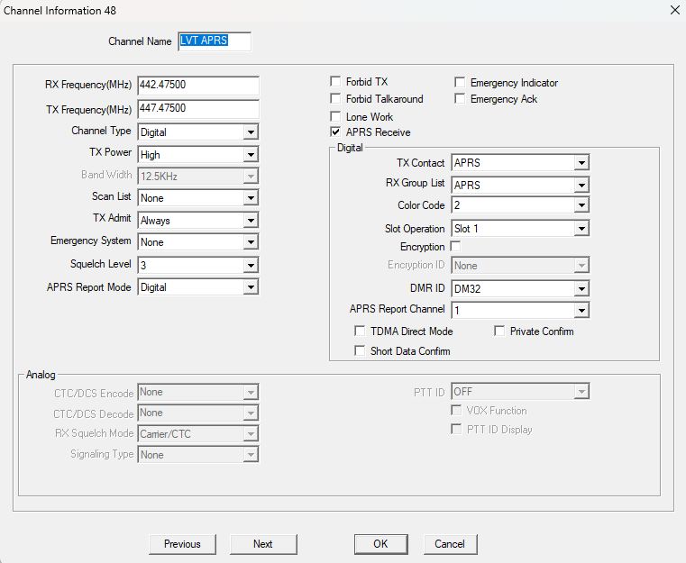
Task: Open the Squelch Level dropdown
Action: pyautogui.click(x=250, y=266)
